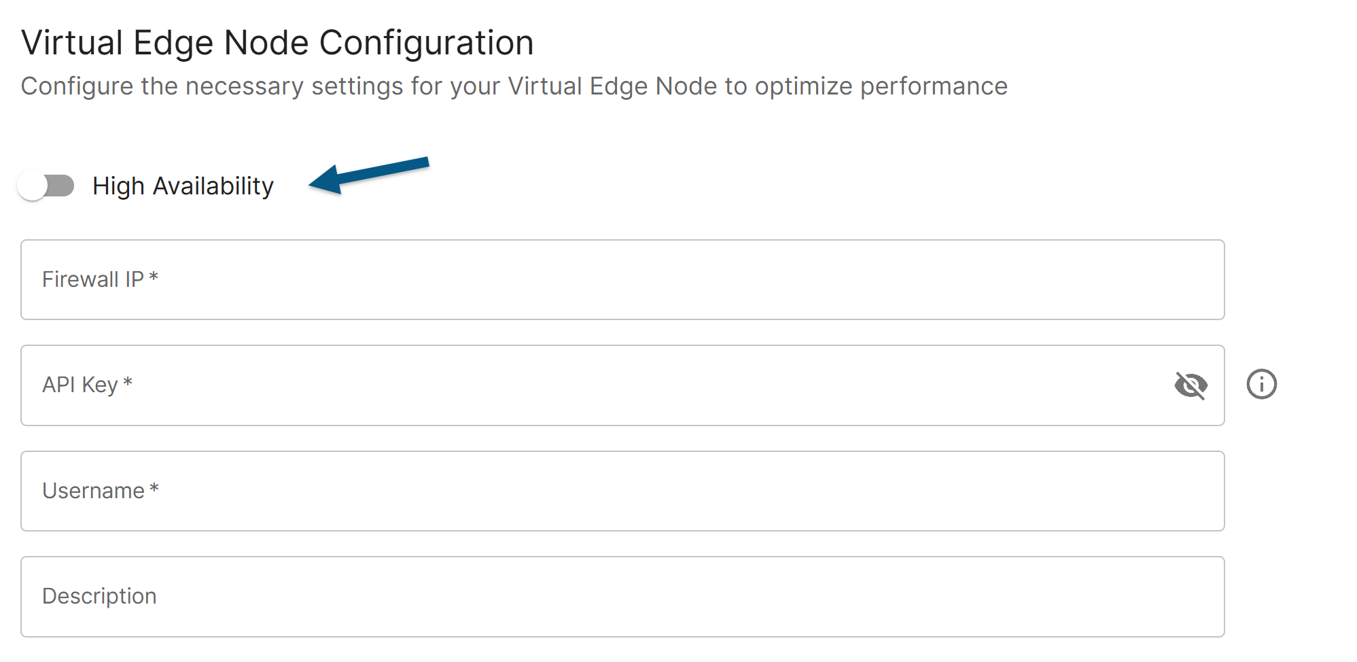Click the required asterisk beside Username
Image resolution: width=1357 pixels, height=662 pixels.
point(154,488)
